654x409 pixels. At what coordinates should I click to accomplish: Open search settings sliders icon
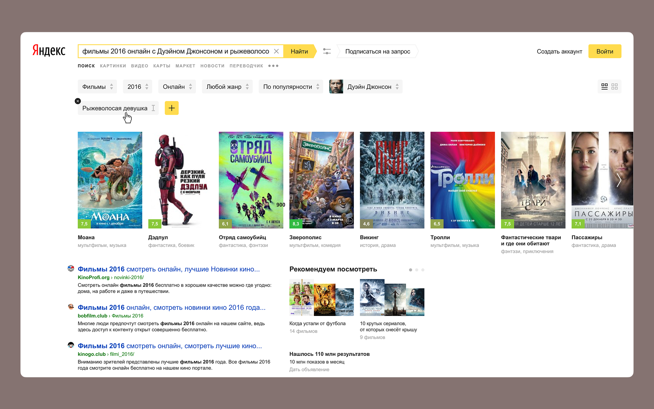pyautogui.click(x=327, y=51)
